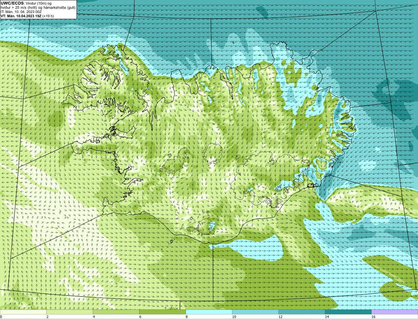Click the palest 0–2 m/s legend swatch
This screenshot has width=418, height=319.
click(x=23, y=312)
